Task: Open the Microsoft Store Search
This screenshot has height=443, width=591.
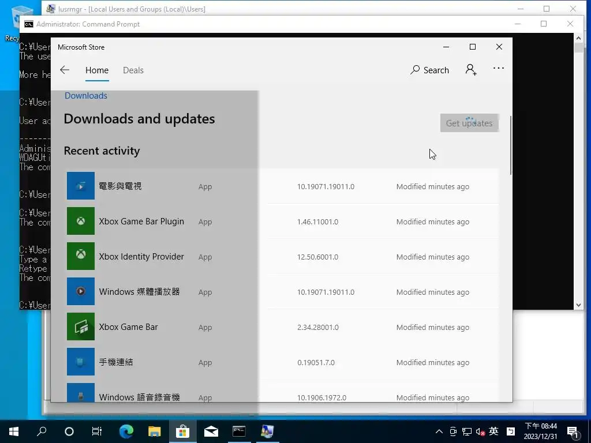Action: click(x=429, y=70)
